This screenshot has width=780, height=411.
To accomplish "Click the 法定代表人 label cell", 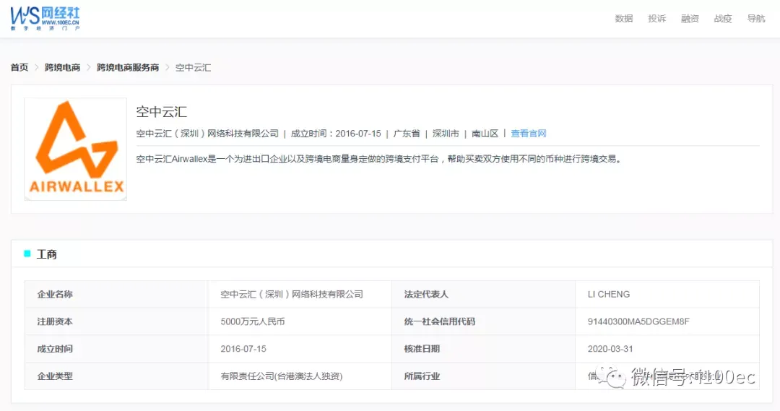I will 483,294.
